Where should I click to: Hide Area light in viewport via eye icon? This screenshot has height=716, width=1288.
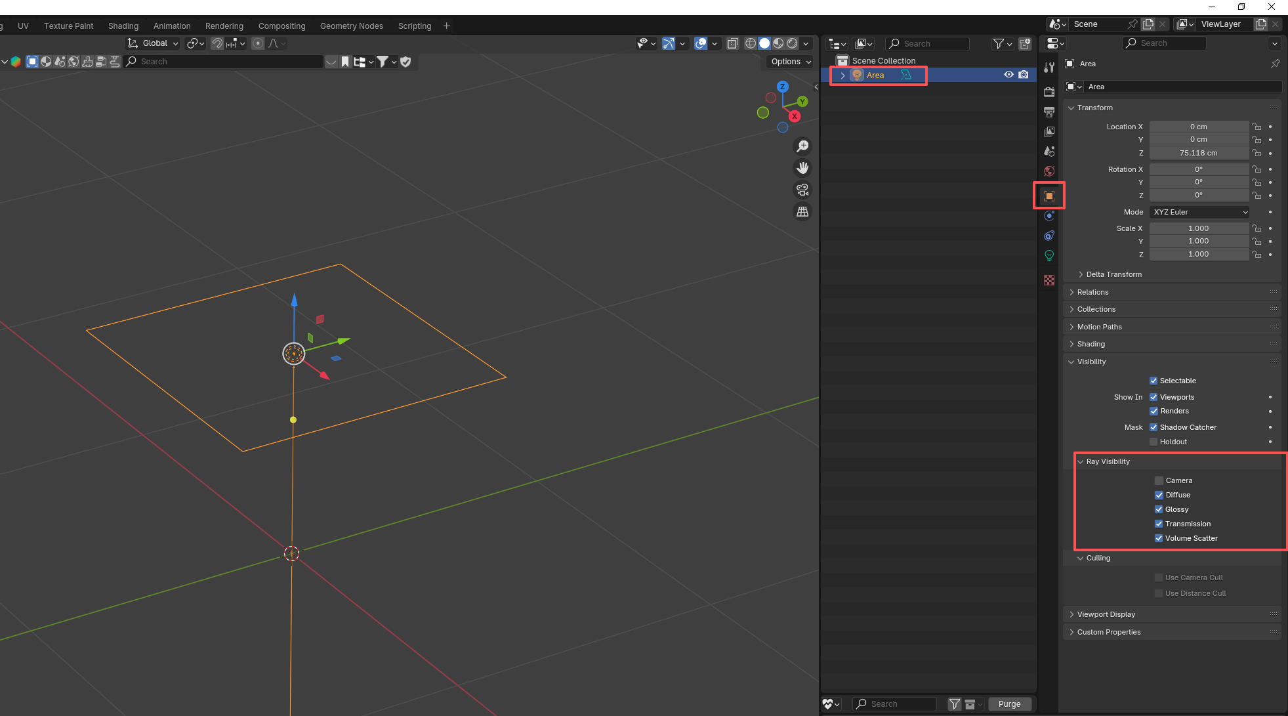(x=1009, y=75)
